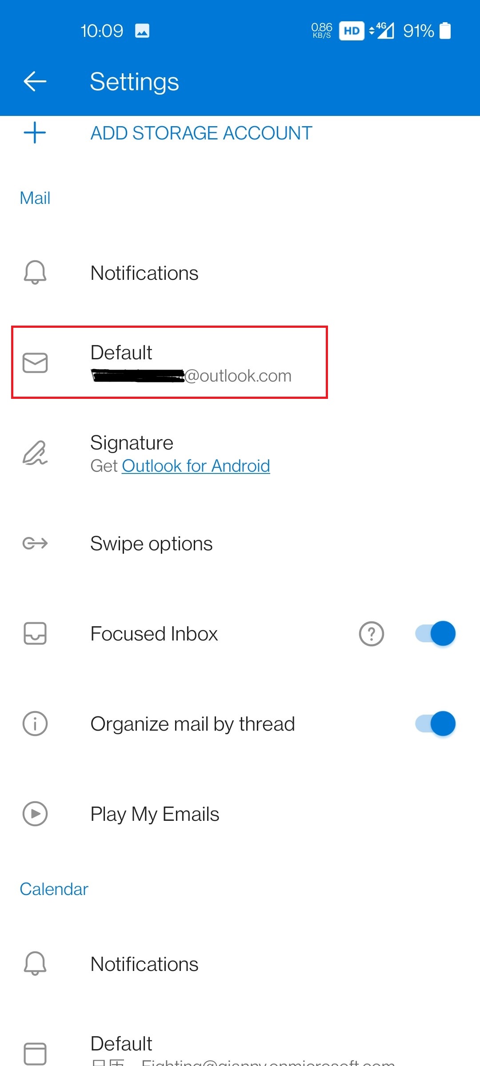Open Swipe options settings
This screenshot has height=1066, width=480.
[x=240, y=543]
